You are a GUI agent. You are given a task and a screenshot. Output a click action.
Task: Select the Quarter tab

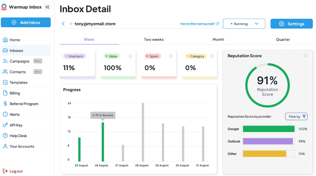[x=283, y=40]
